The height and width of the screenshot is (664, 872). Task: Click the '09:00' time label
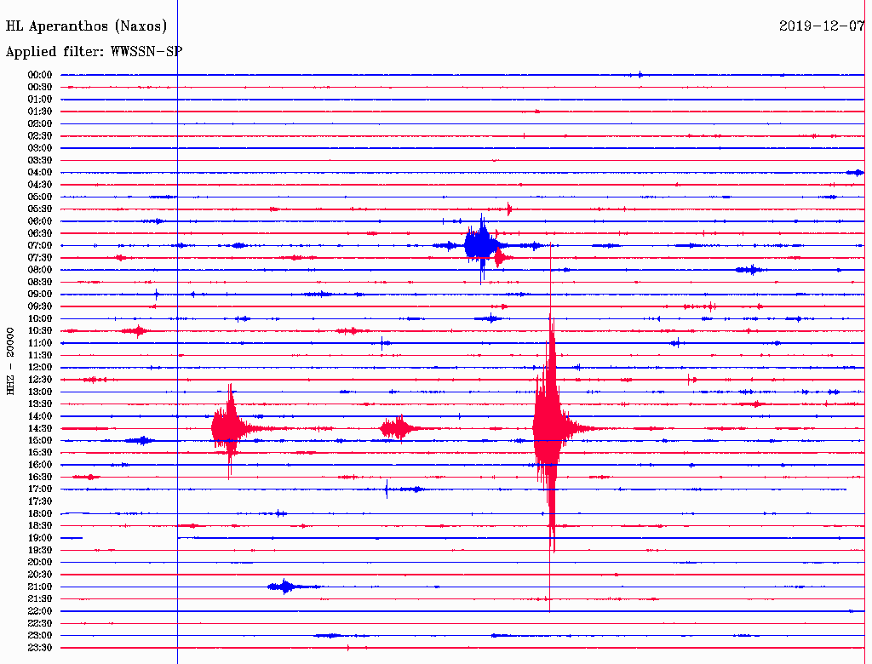(x=40, y=295)
